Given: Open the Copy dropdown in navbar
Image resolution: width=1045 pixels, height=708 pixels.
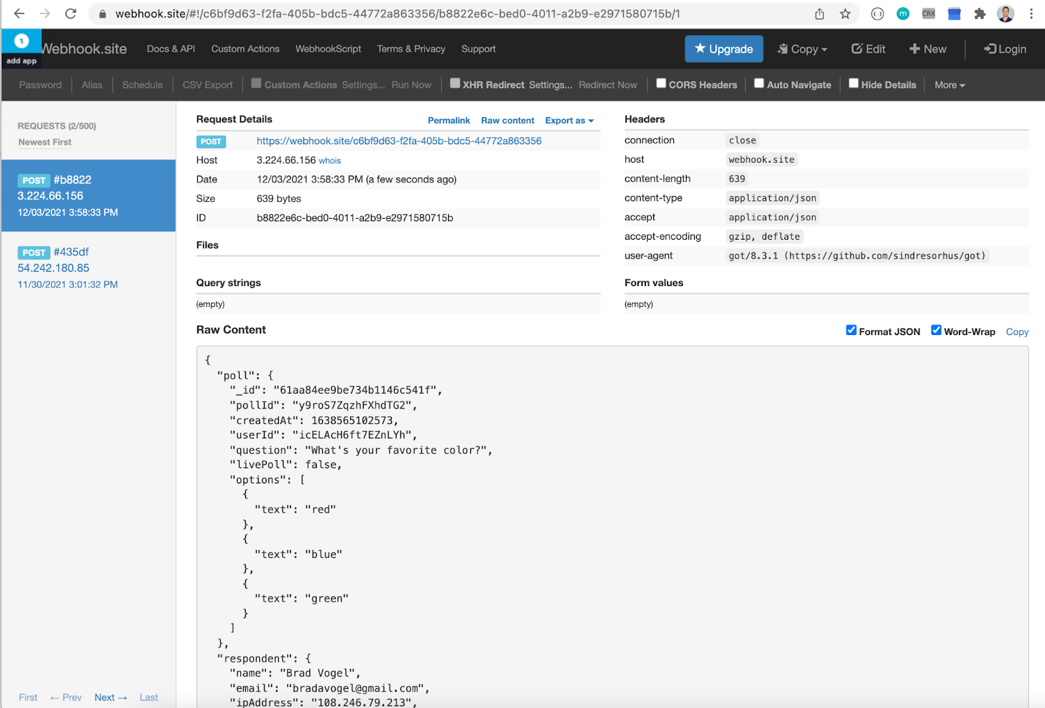Looking at the screenshot, I should pyautogui.click(x=802, y=49).
